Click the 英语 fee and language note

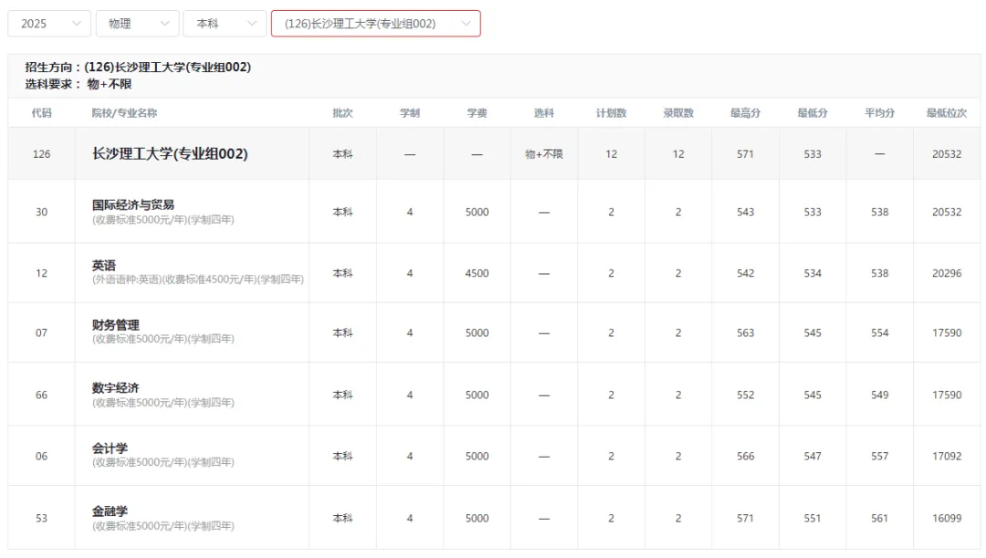(198, 279)
